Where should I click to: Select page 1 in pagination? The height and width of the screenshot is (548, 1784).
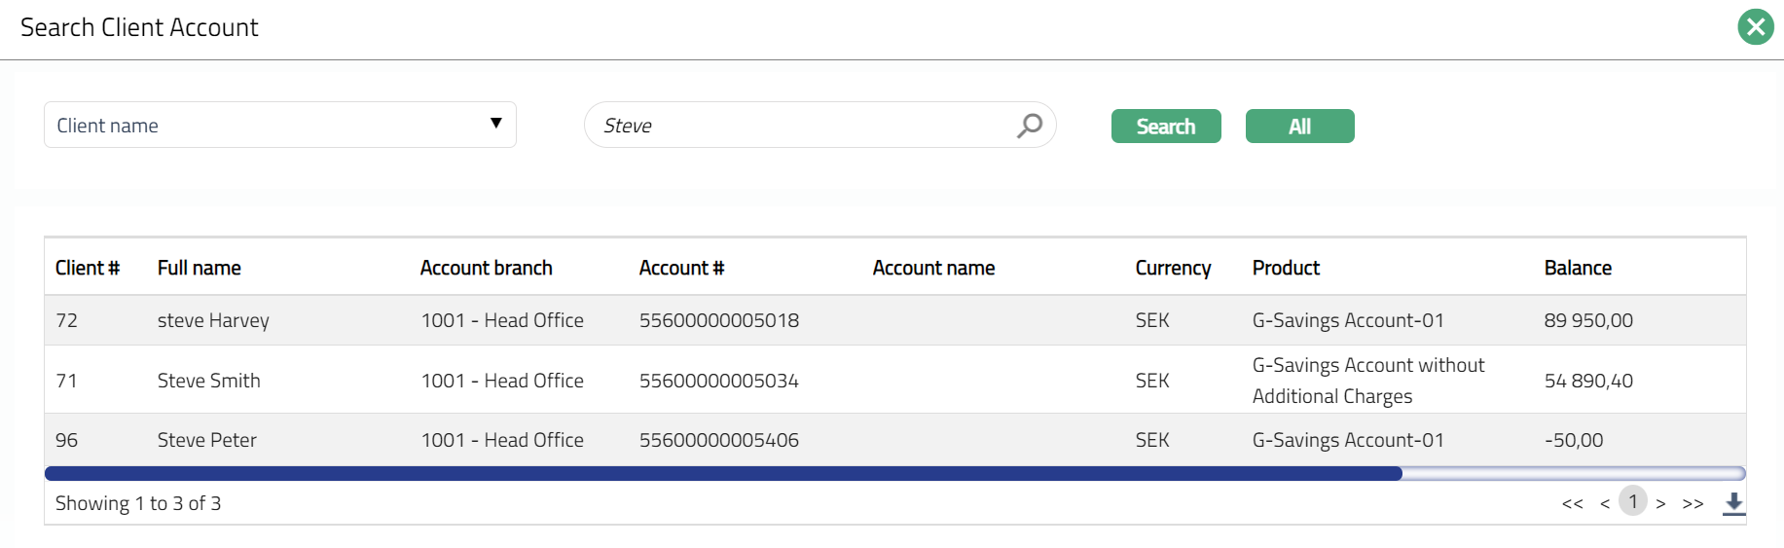(1632, 502)
